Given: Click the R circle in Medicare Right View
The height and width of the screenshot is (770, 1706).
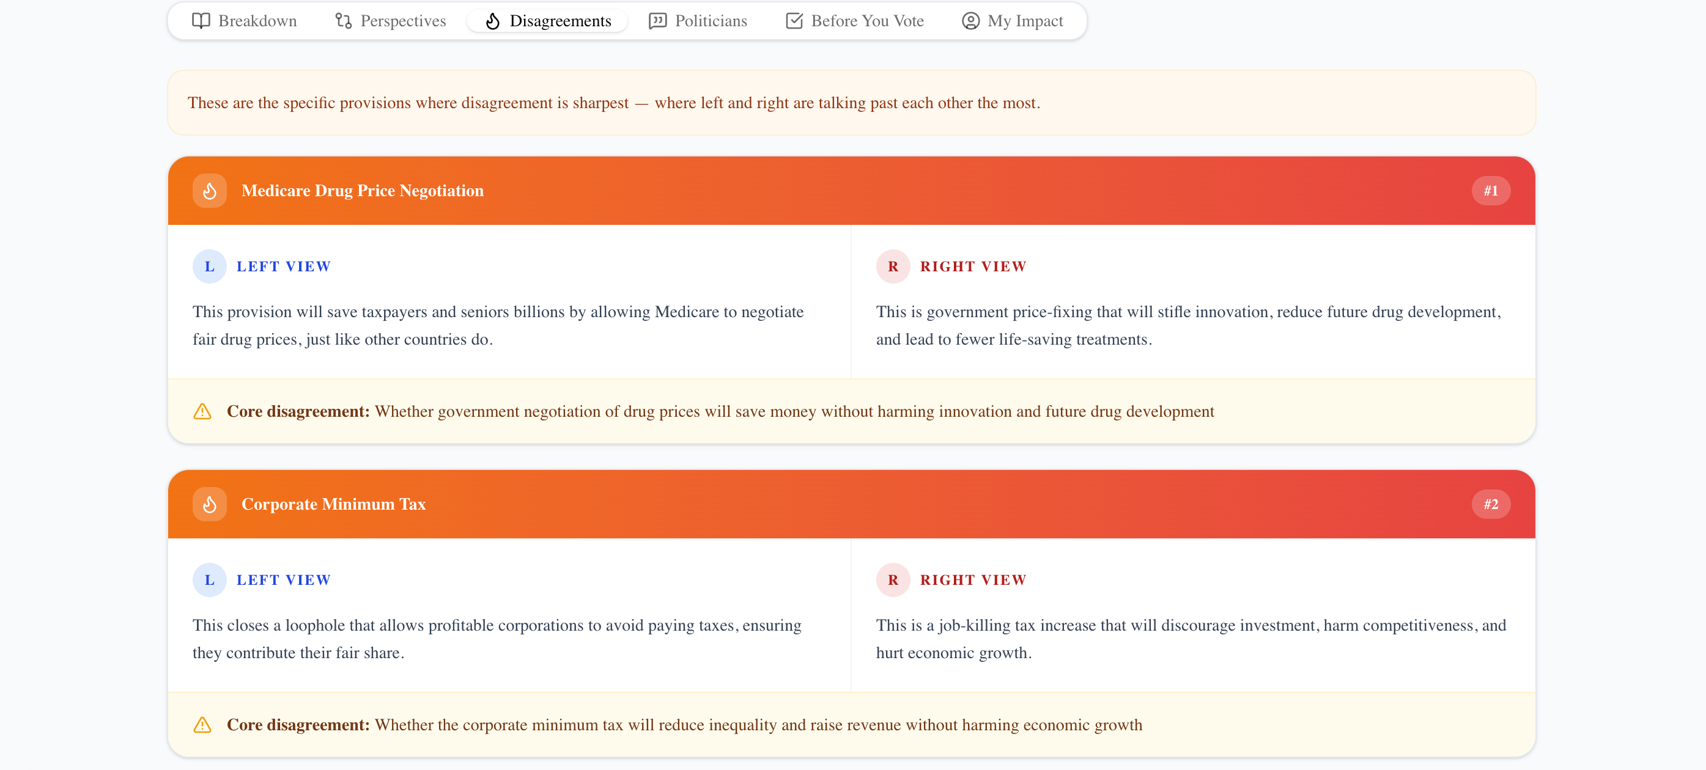Looking at the screenshot, I should [892, 266].
